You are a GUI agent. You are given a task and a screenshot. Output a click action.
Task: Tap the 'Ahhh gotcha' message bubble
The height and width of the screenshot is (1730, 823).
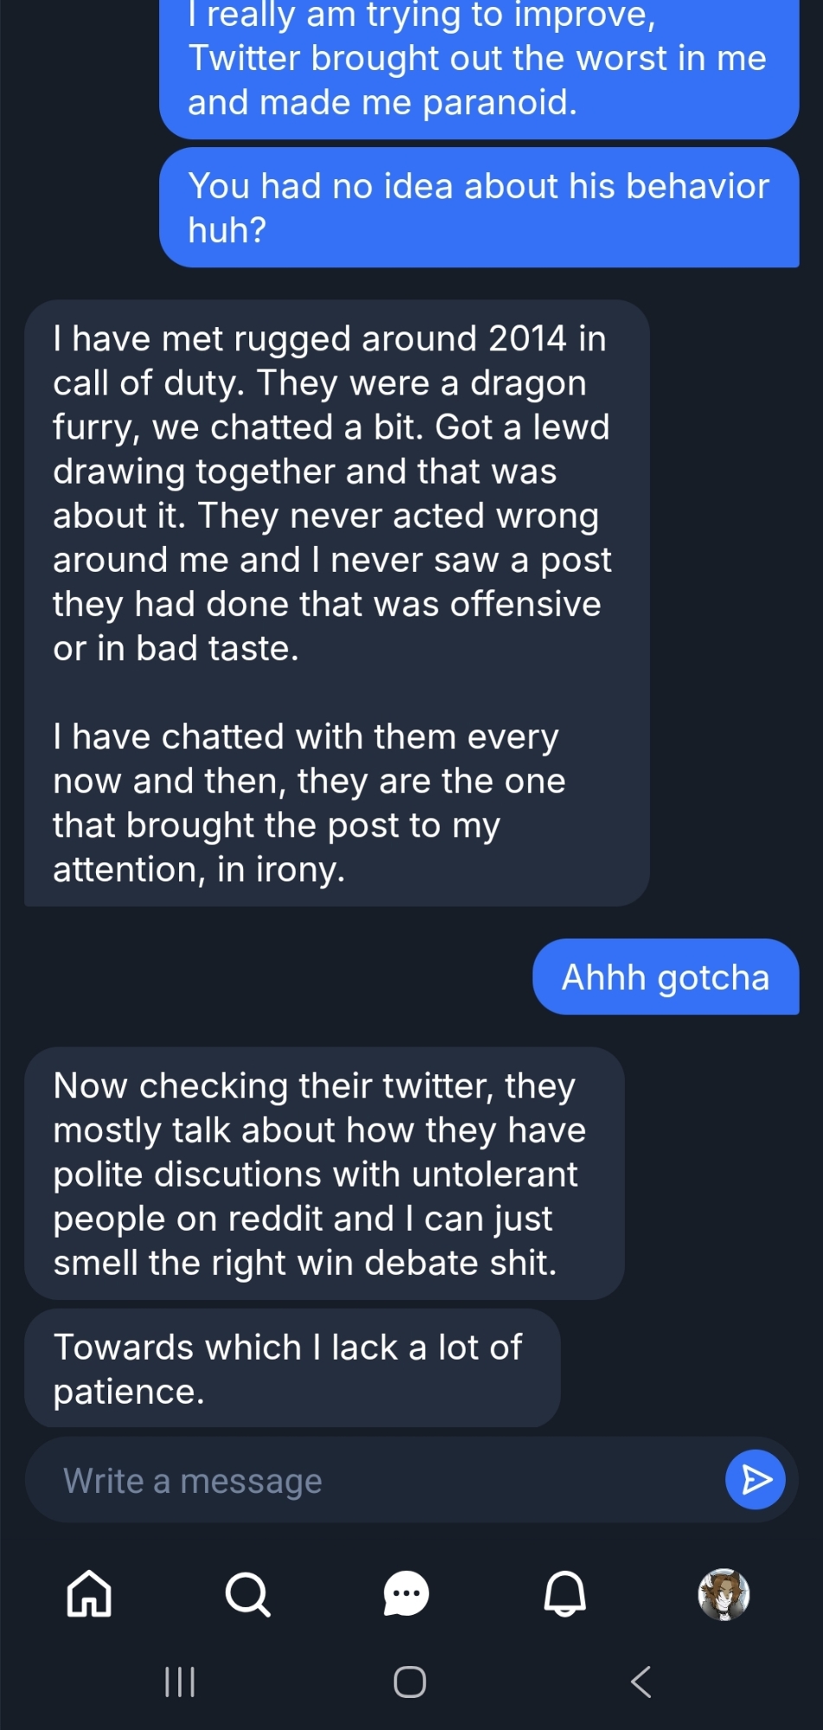665,977
